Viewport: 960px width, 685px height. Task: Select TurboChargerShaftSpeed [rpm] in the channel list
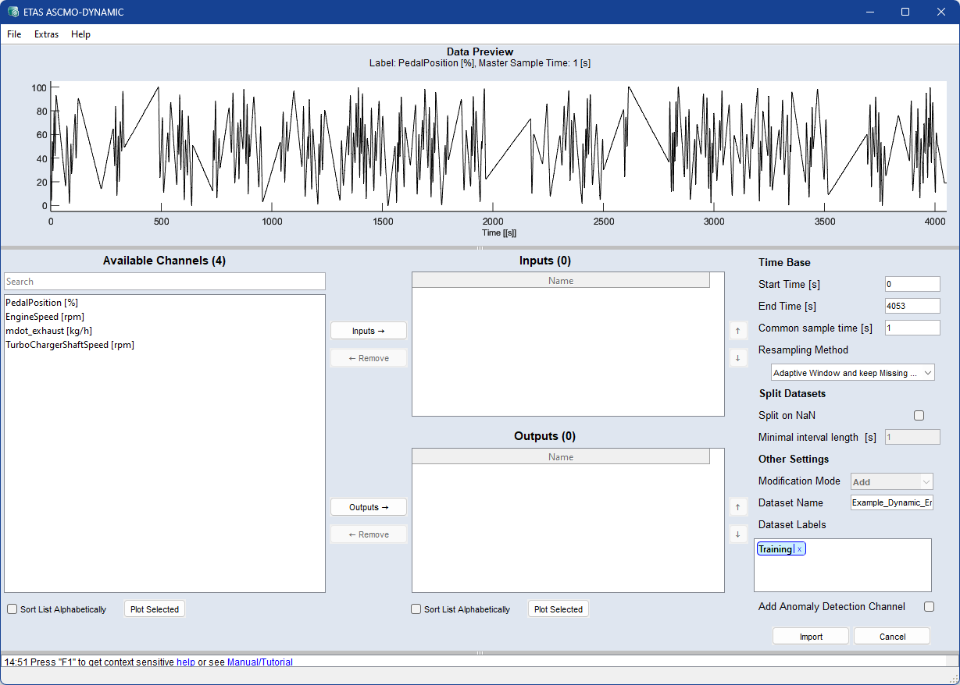[x=70, y=345]
